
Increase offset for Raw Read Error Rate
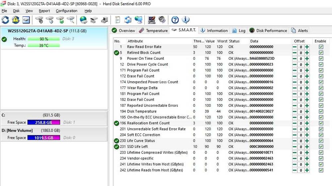pyautogui.click(x=307, y=47)
